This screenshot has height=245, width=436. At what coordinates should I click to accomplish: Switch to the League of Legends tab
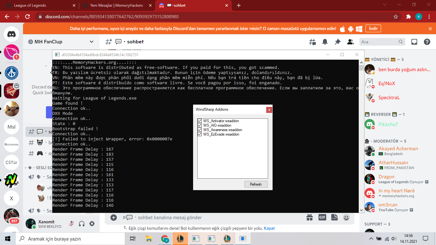pos(40,5)
